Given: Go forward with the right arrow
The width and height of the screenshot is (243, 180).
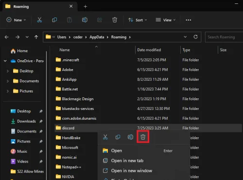Looking at the screenshot, I should pyautogui.click(x=17, y=37).
